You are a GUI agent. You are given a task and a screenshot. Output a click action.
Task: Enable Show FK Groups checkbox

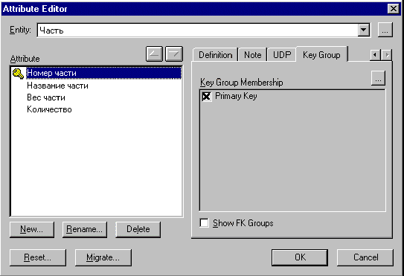204,223
